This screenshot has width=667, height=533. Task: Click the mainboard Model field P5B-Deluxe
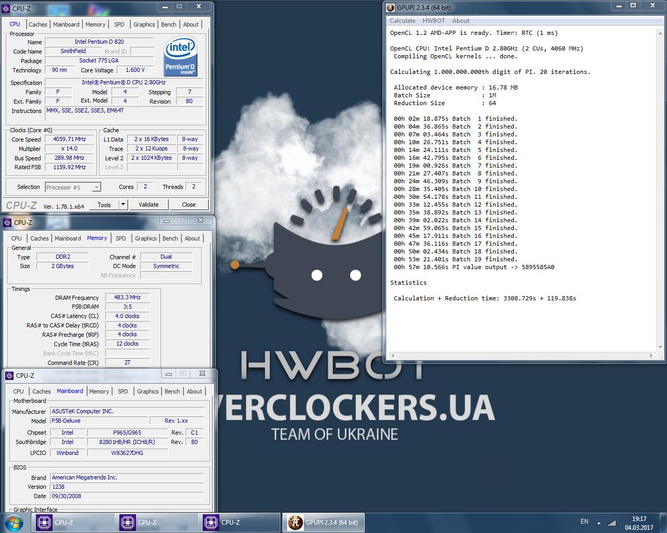click(98, 421)
